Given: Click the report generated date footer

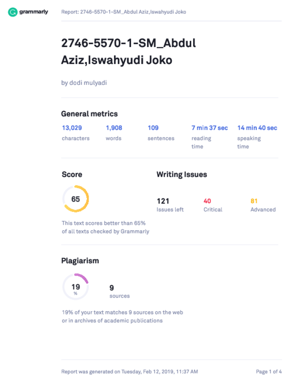Looking at the screenshot, I should (129, 372).
